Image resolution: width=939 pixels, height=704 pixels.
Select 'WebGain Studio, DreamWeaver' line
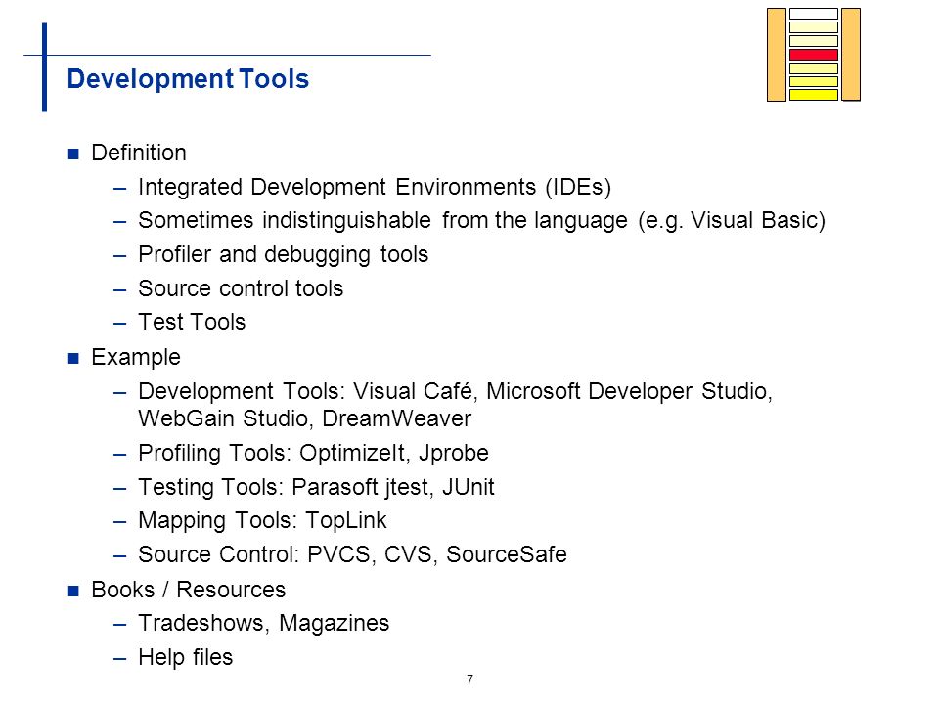tap(305, 418)
